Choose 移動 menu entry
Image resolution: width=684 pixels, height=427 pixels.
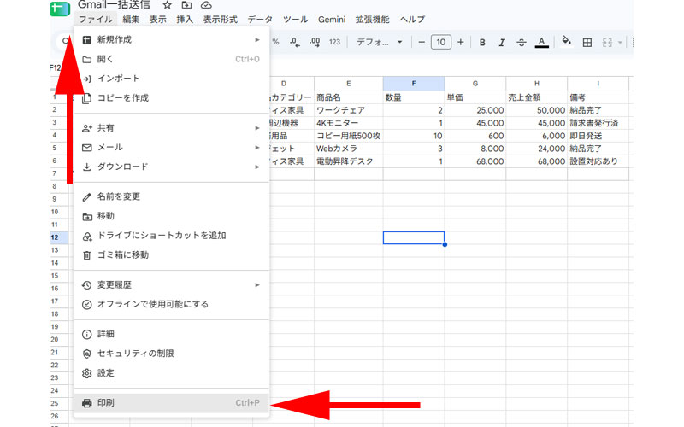172,216
